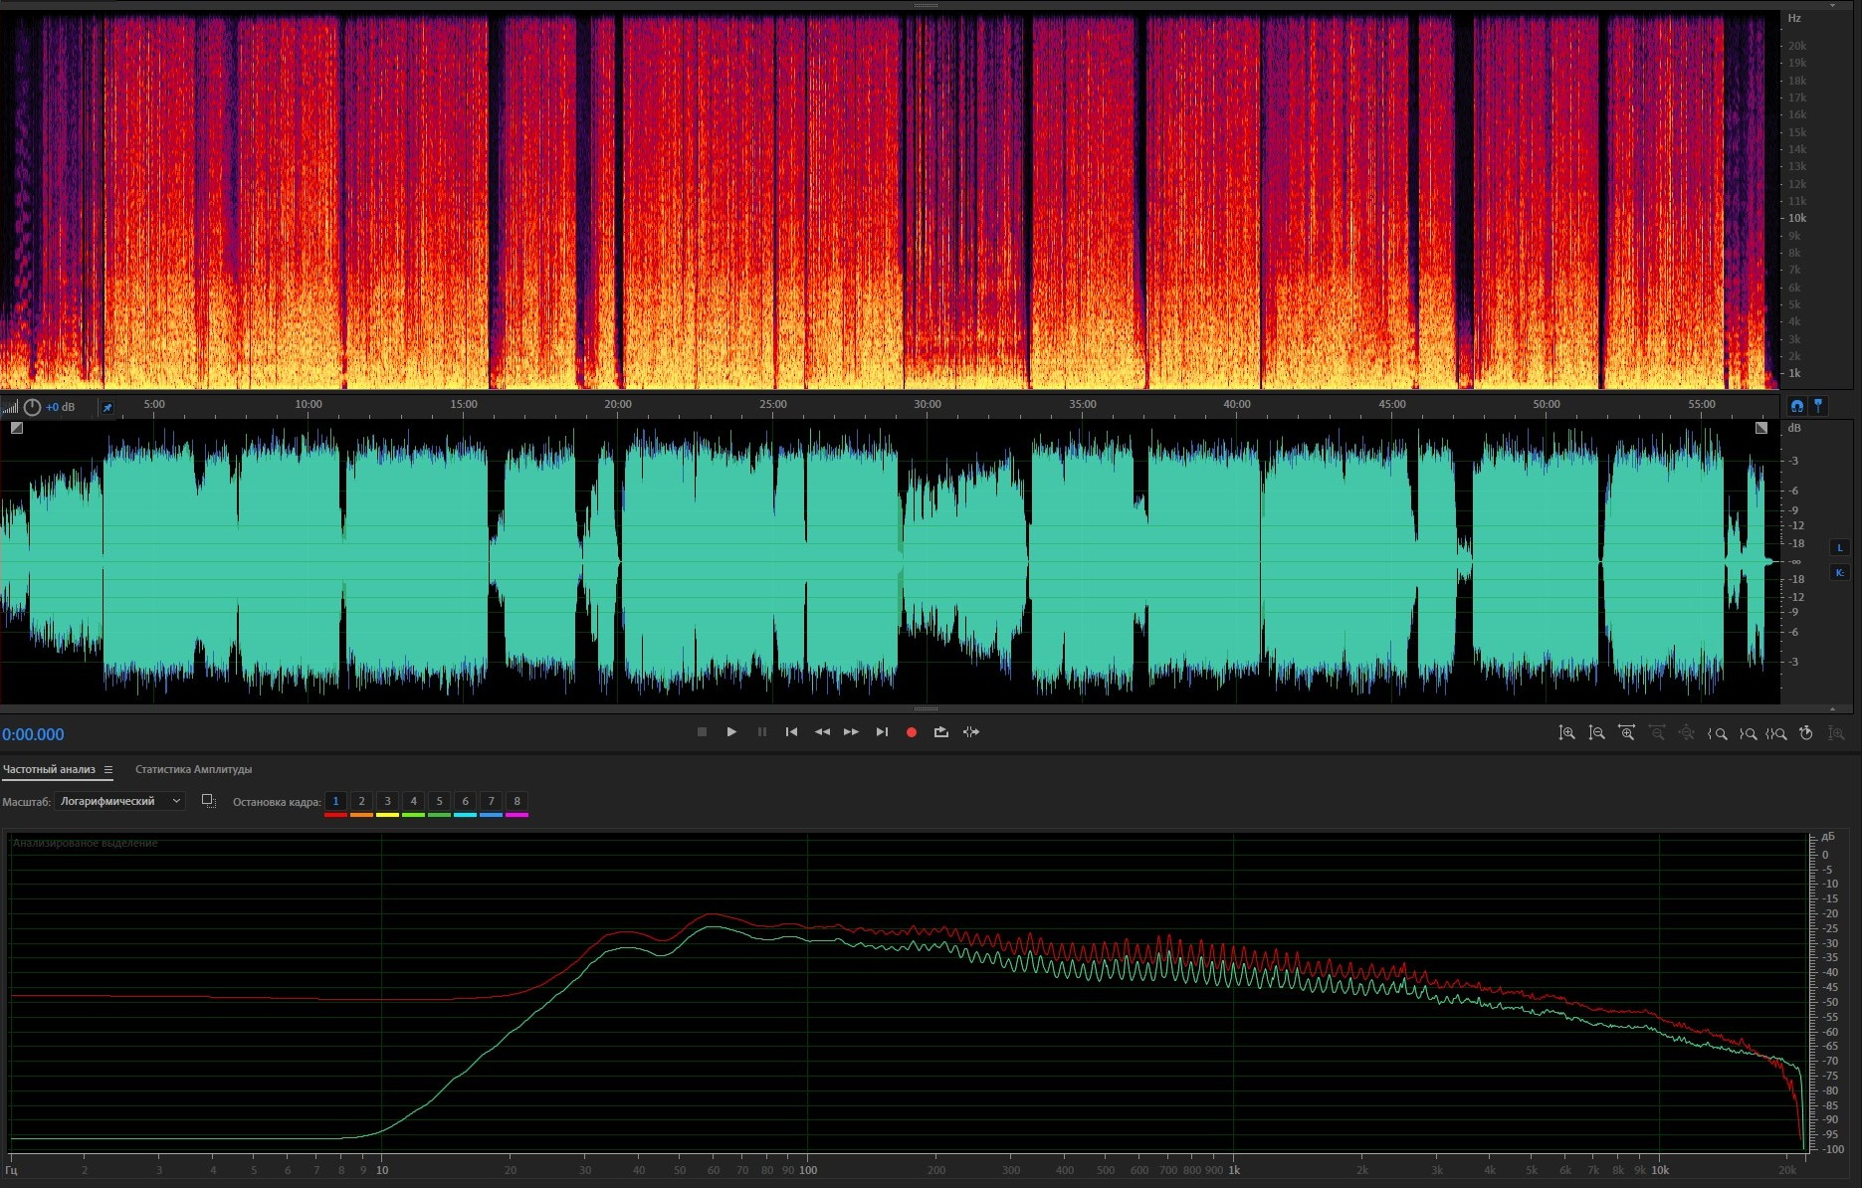Open the Масштаб Логарифмический dropdown

tap(120, 801)
